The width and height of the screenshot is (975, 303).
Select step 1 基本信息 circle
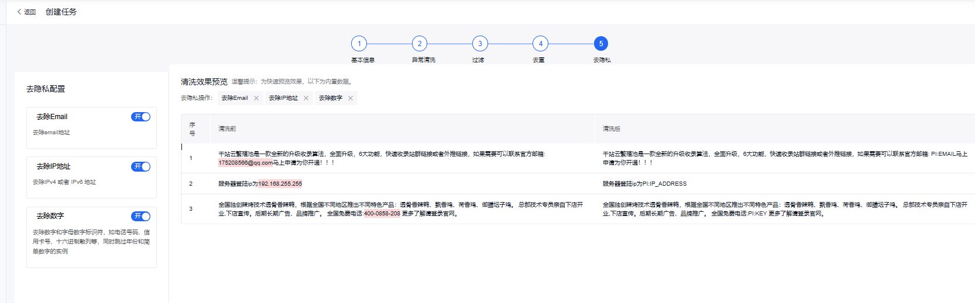tap(359, 44)
